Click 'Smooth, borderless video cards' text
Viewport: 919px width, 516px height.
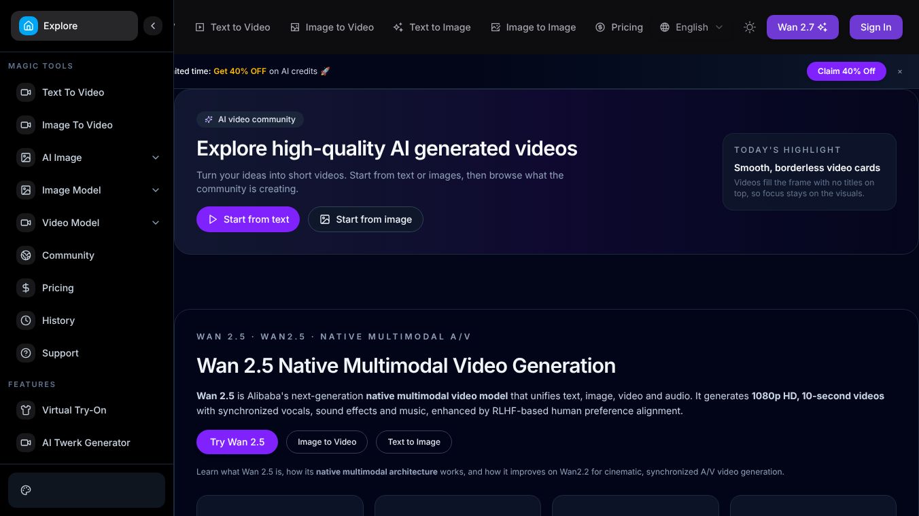click(807, 168)
